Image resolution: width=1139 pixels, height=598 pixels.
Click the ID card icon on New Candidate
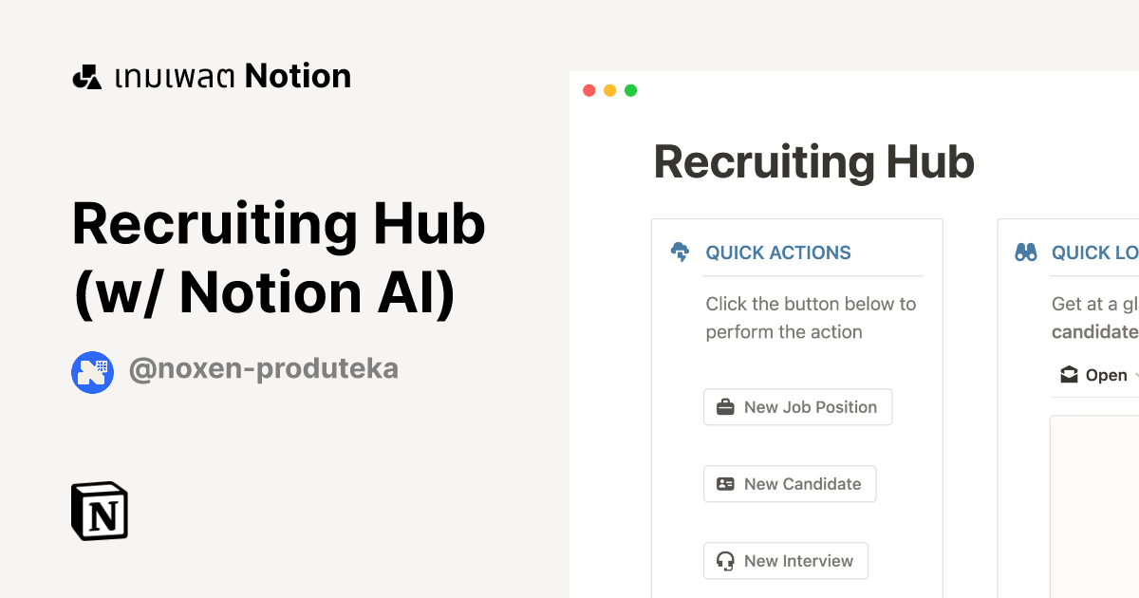click(724, 483)
